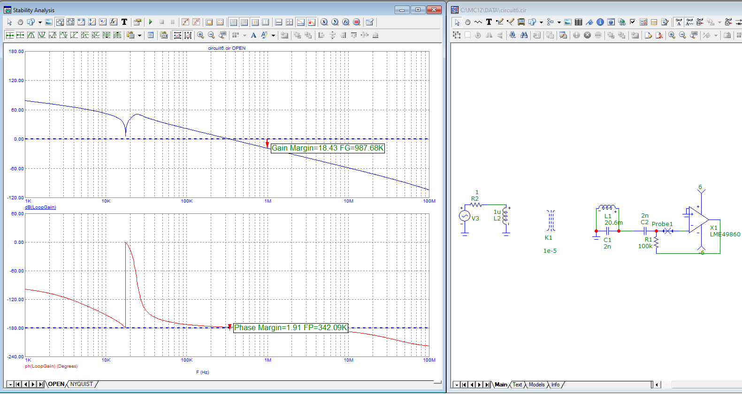Viewport: 742px width, 394px height.
Task: Open the clipboard copy dropdown arrow
Action: (x=139, y=35)
